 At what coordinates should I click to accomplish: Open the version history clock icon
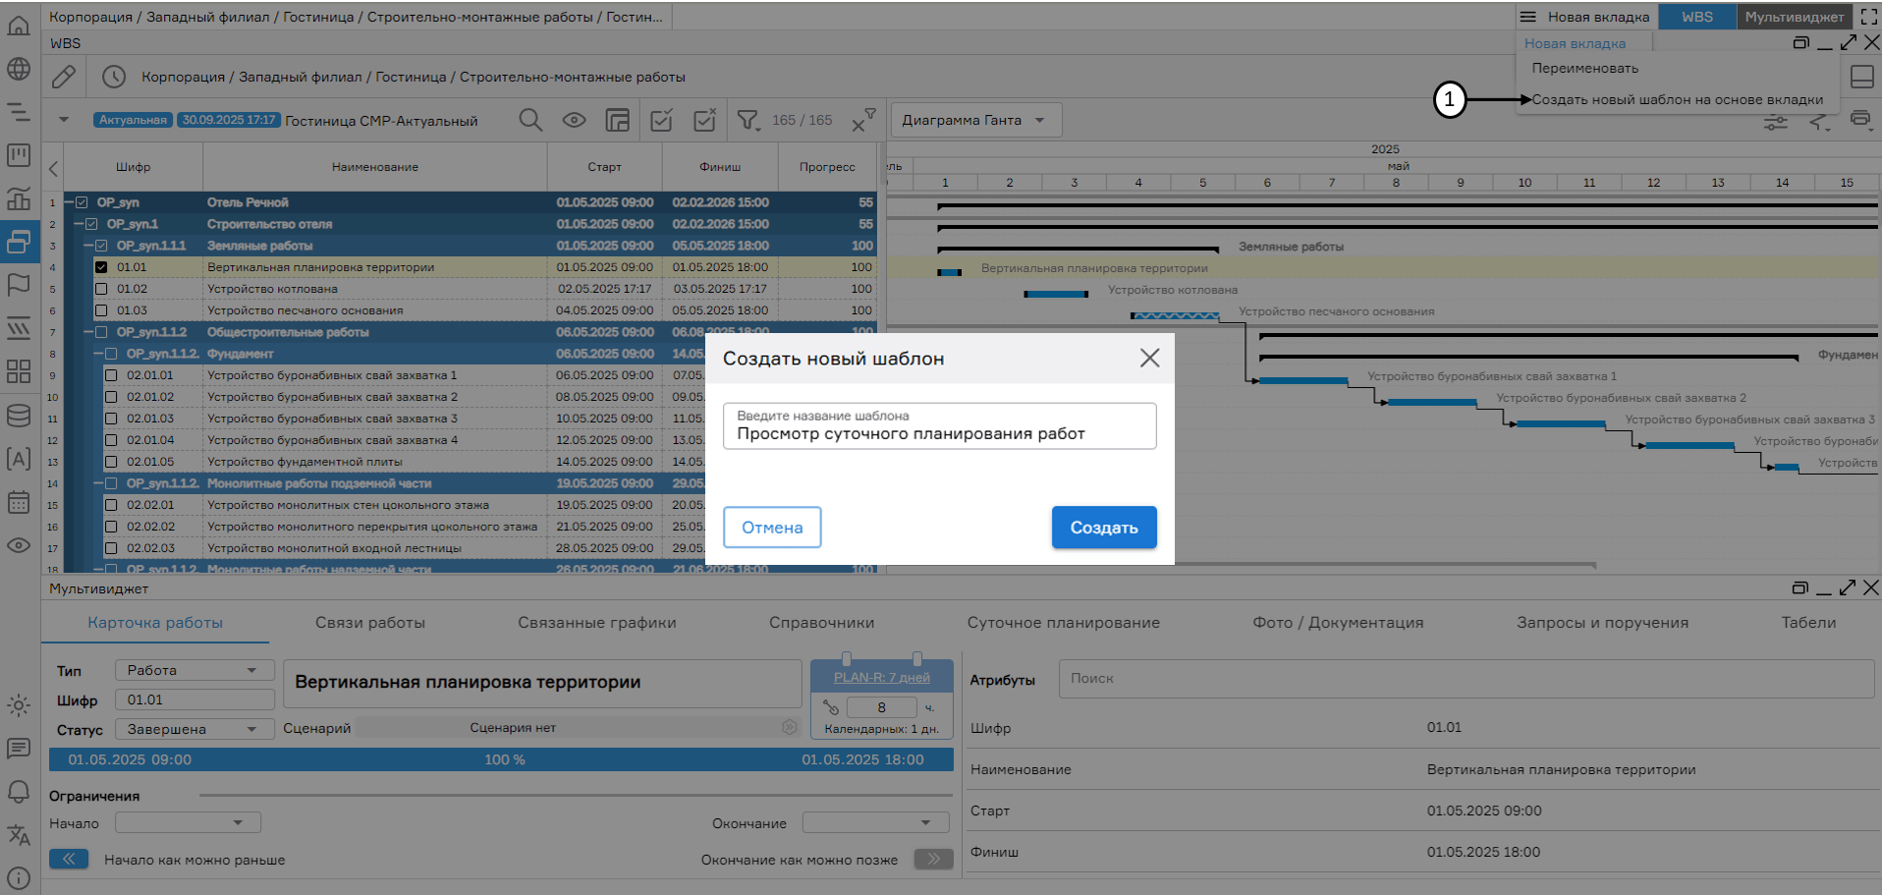(115, 76)
